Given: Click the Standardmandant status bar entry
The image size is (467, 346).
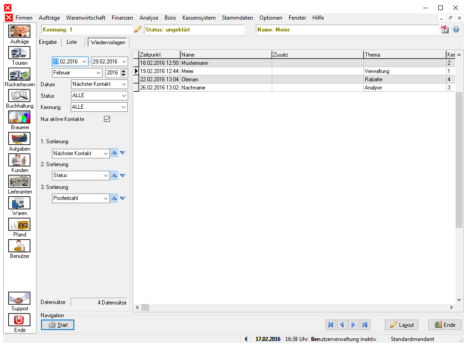Looking at the screenshot, I should point(412,339).
